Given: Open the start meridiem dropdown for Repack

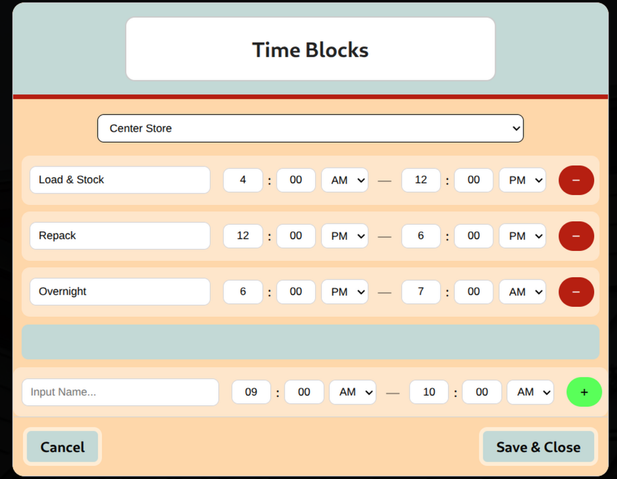Looking at the screenshot, I should [344, 236].
